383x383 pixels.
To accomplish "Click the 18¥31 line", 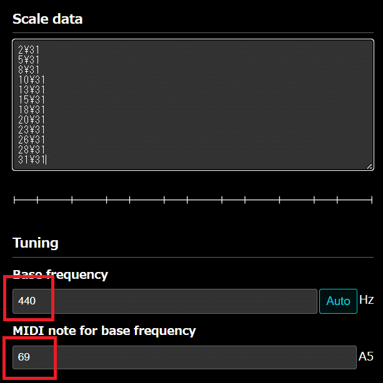I will pyautogui.click(x=31, y=109).
